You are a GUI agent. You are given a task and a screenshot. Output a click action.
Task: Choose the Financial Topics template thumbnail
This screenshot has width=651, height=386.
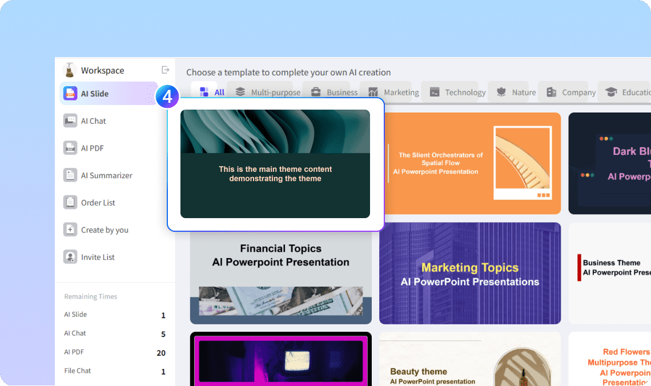coord(280,274)
